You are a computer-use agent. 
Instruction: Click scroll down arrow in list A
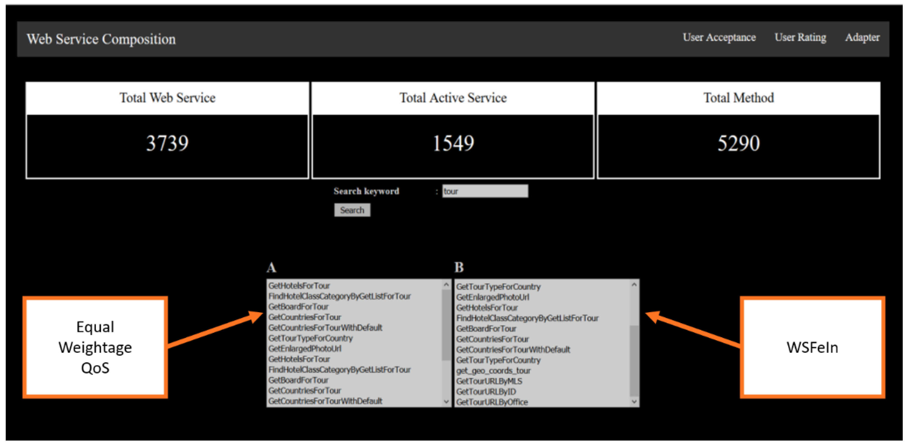(x=446, y=401)
